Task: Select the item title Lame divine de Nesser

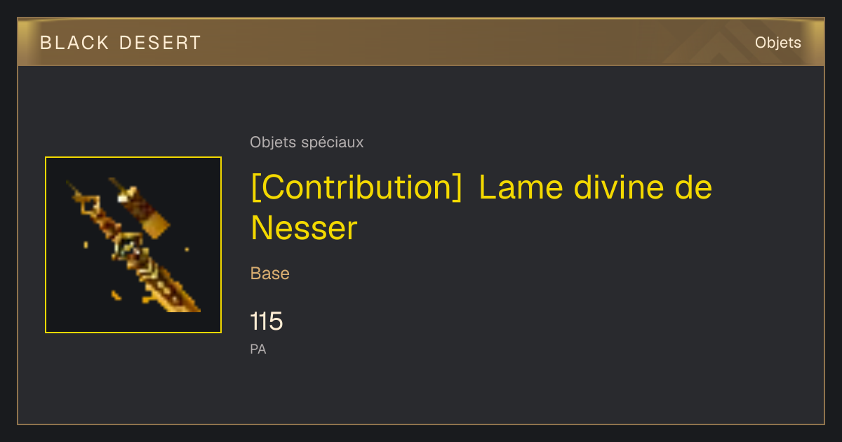Action: point(481,208)
